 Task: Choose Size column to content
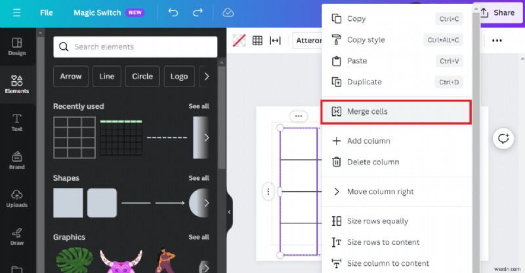397,263
